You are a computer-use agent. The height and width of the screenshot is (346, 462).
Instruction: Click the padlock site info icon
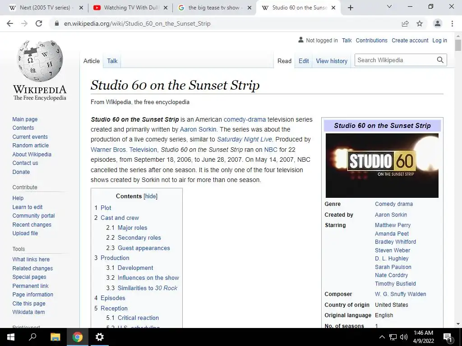point(57,23)
